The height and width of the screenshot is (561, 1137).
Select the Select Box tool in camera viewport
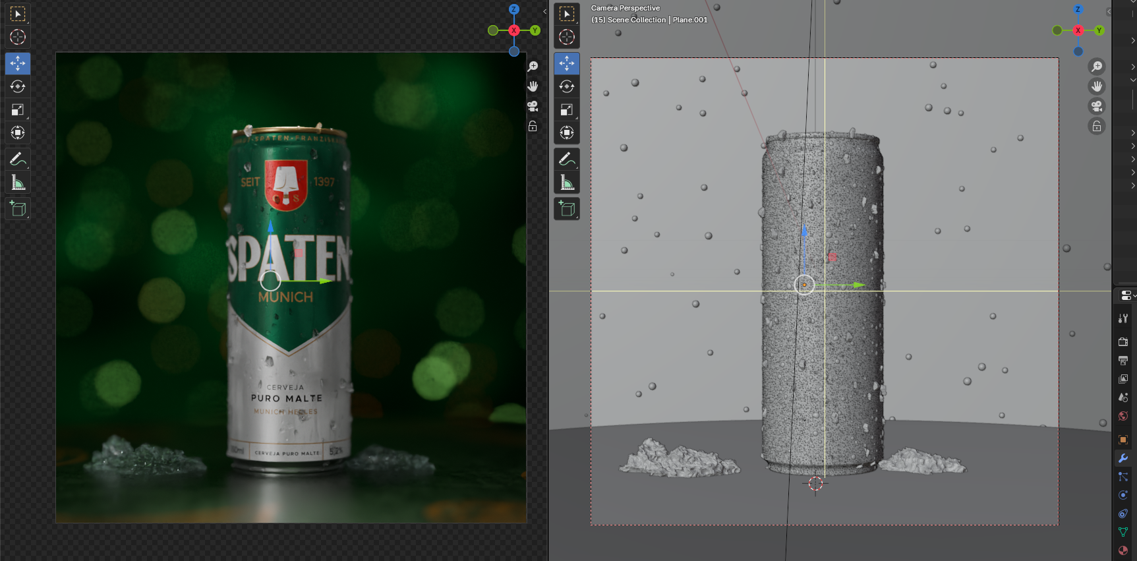coord(567,14)
